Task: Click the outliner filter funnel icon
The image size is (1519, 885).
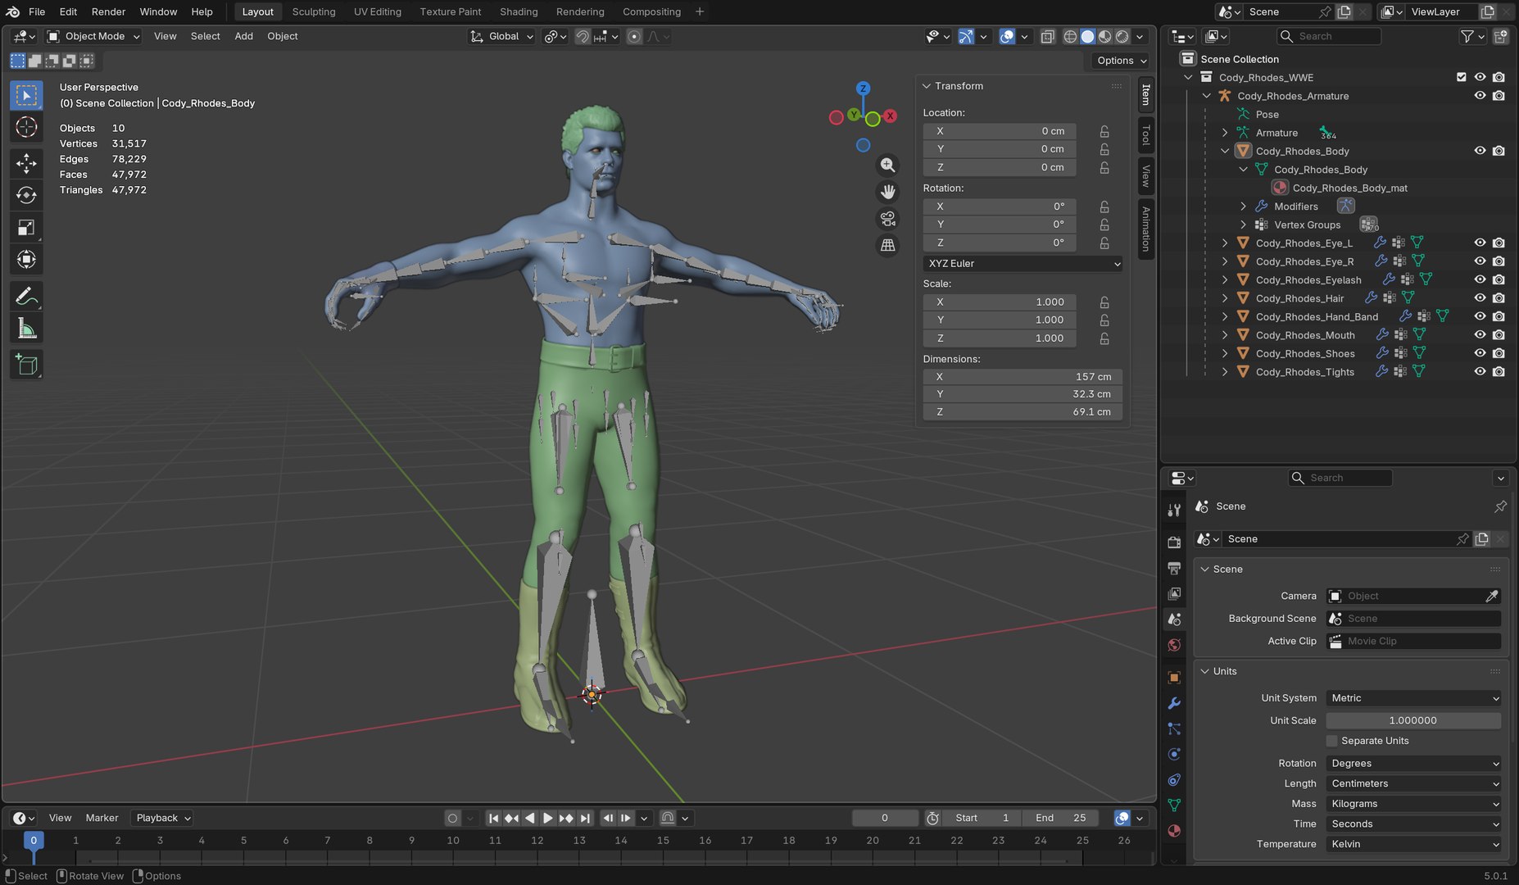Action: [1467, 36]
